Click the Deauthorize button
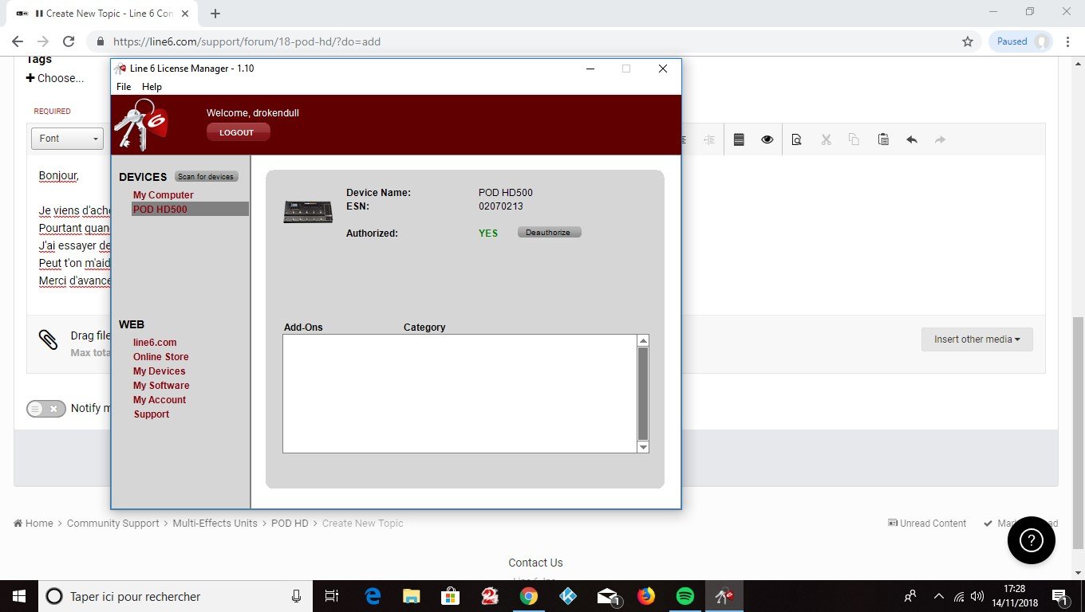The height and width of the screenshot is (612, 1085). 549,233
